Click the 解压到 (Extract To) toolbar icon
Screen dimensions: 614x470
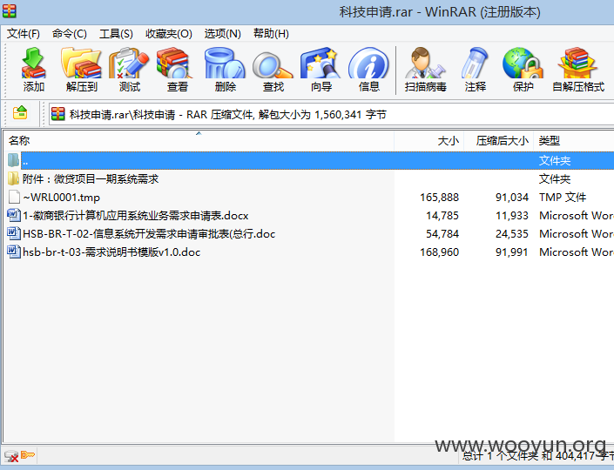(81, 63)
